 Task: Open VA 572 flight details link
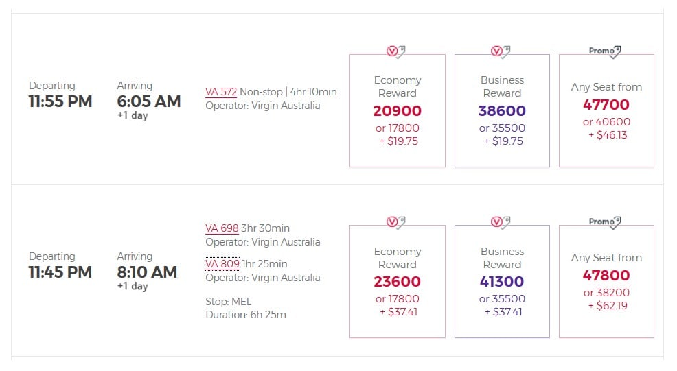[x=221, y=92]
